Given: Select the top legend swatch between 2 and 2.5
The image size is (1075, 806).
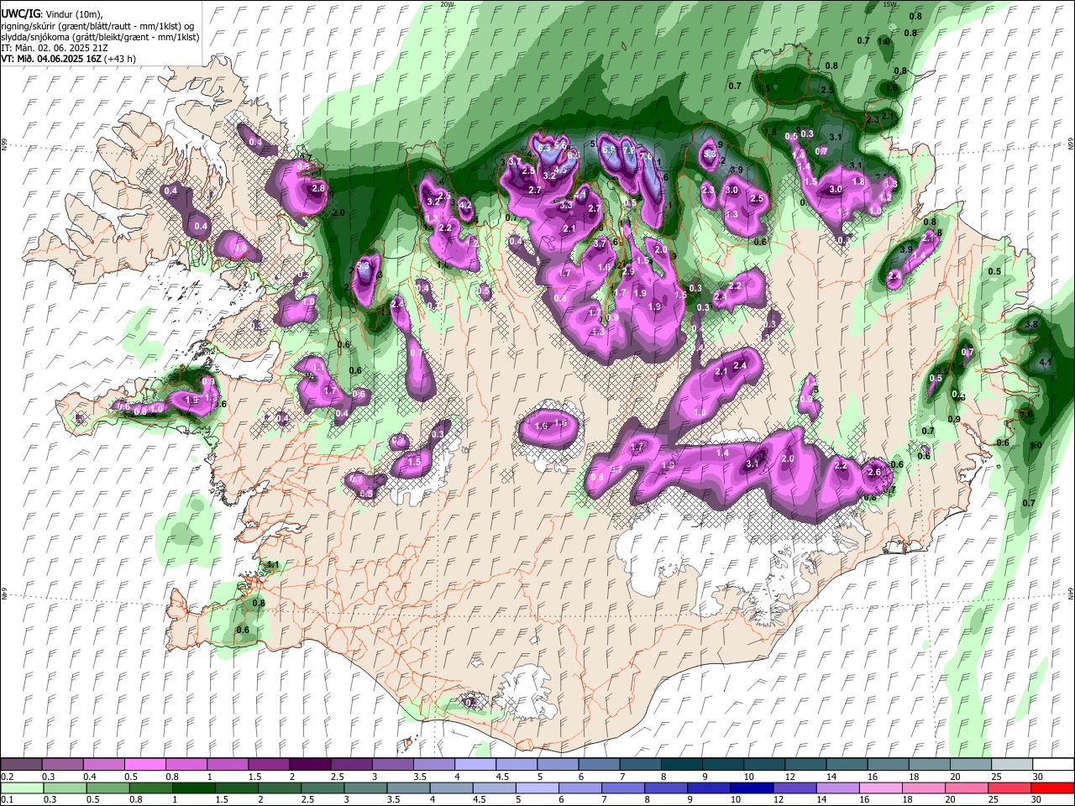Looking at the screenshot, I should pos(310,765).
